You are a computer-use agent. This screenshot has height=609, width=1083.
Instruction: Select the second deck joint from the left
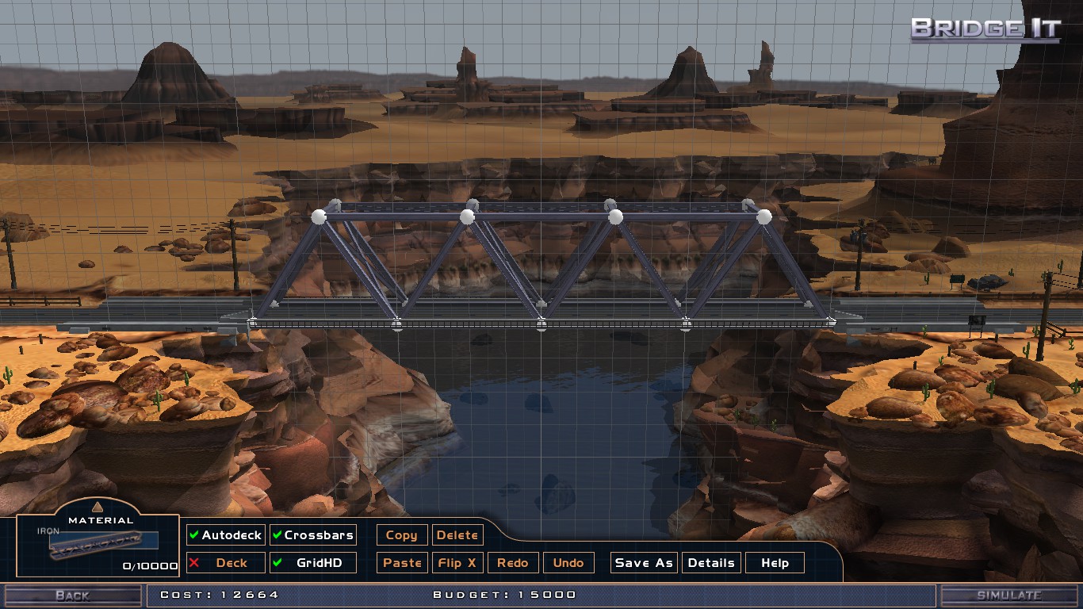coord(397,324)
